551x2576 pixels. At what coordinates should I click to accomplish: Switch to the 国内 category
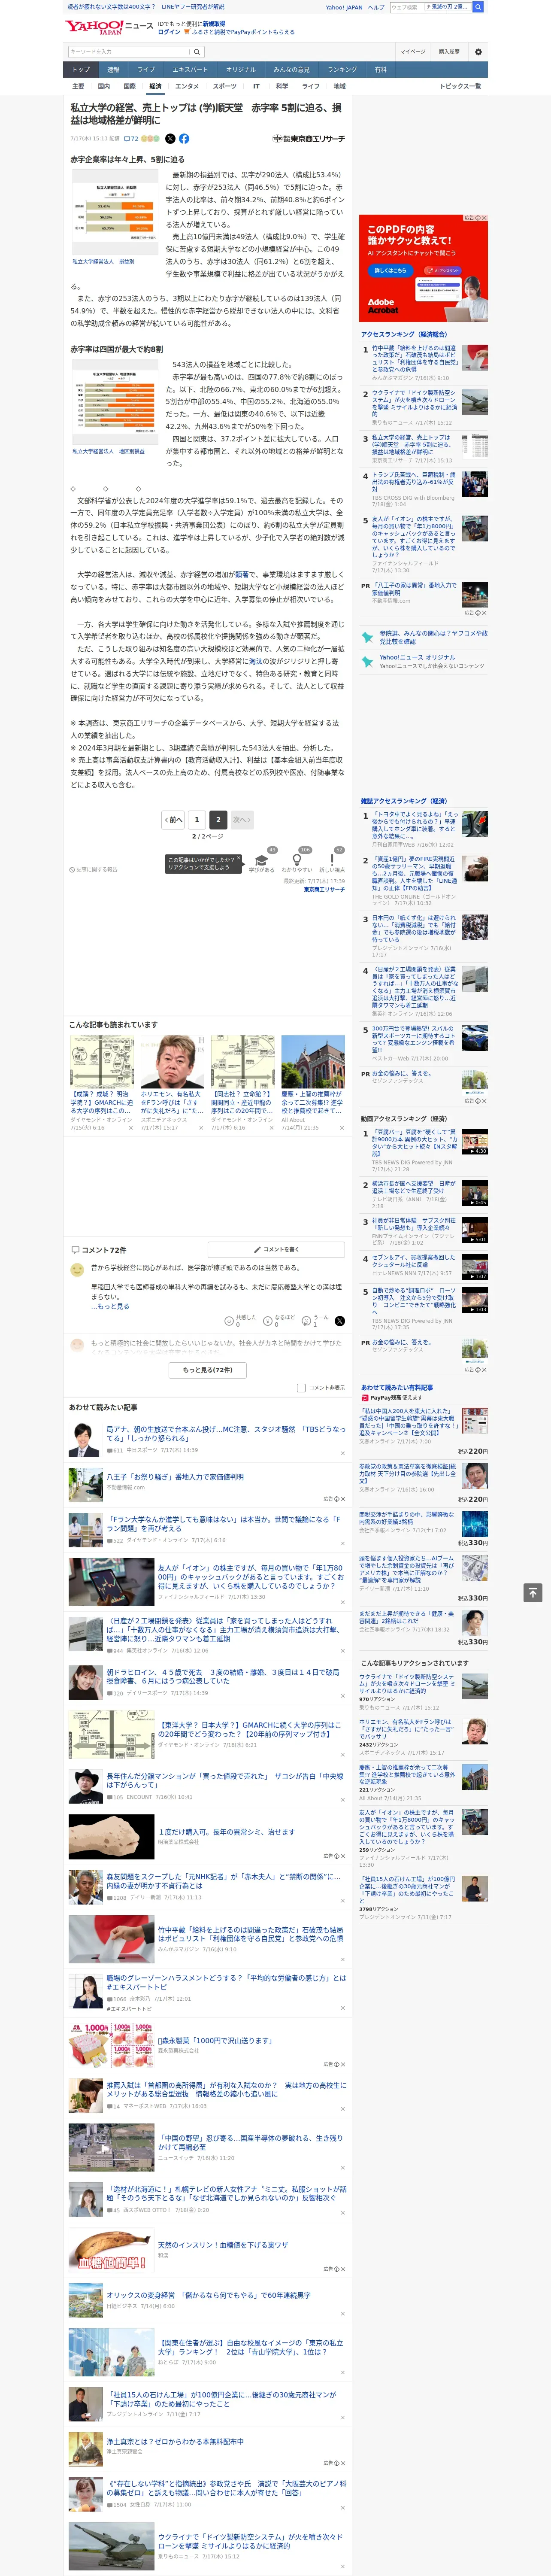click(x=104, y=87)
